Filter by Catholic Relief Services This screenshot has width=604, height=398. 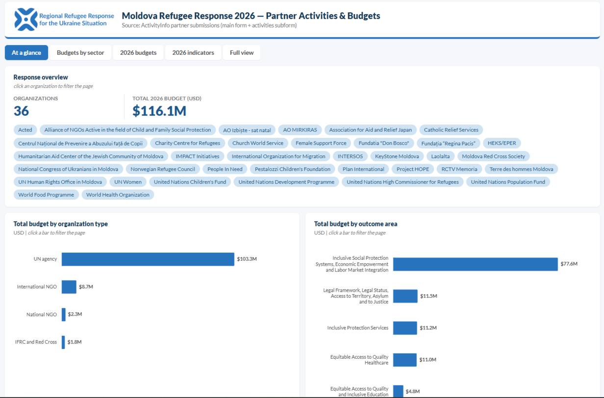coord(451,130)
